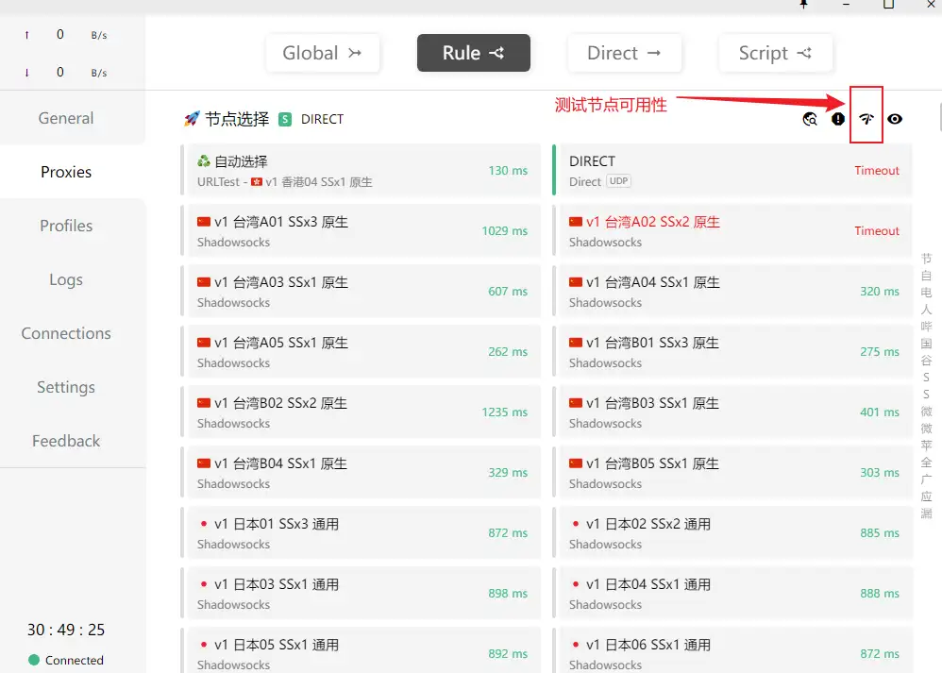Switch to Global proxy mode
The image size is (942, 673).
tap(322, 54)
